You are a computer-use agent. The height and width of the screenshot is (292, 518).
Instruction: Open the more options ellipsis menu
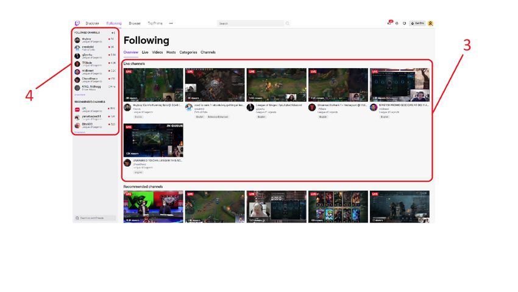171,24
